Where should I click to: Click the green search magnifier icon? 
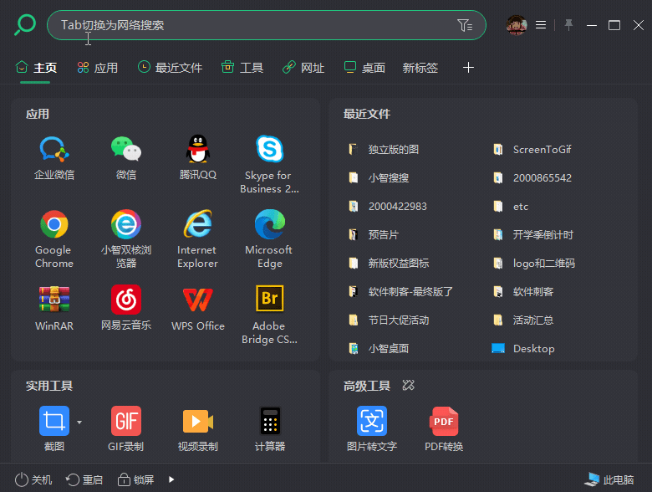point(25,25)
